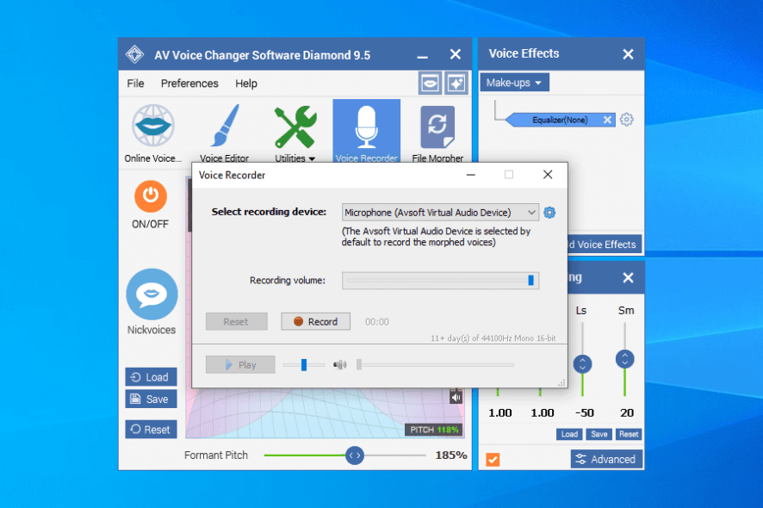This screenshot has width=763, height=508.
Task: Expand the Make-ups dropdown
Action: coord(514,83)
